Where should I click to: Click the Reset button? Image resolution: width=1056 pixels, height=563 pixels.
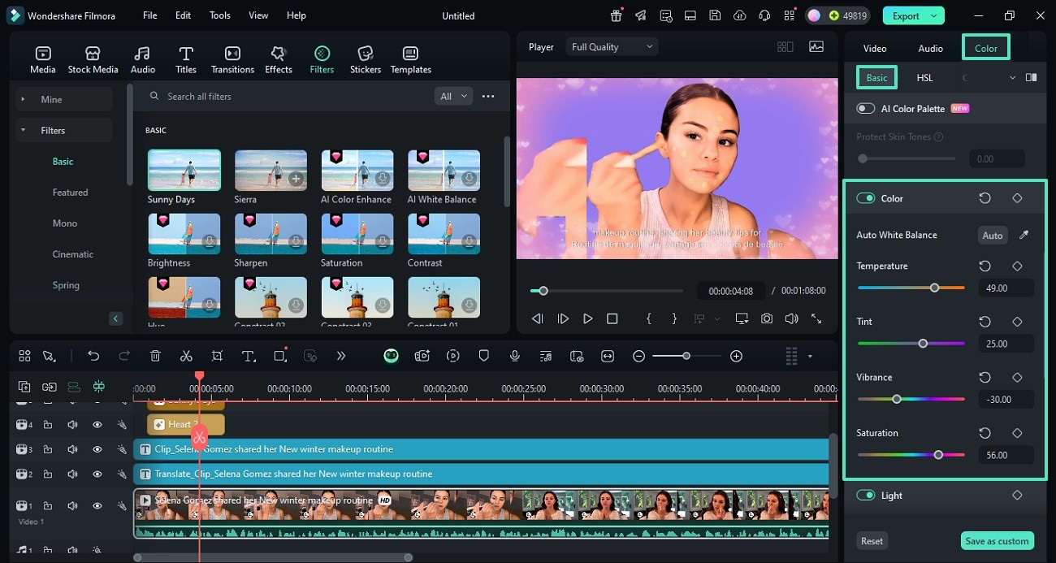[872, 541]
